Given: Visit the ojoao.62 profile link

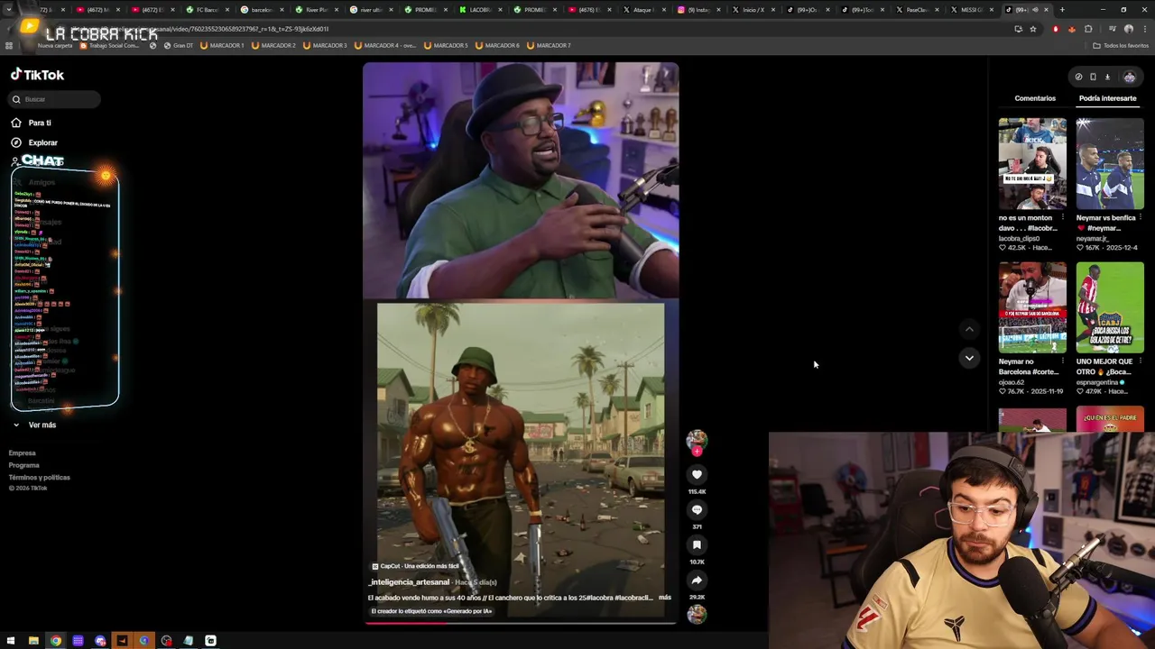Looking at the screenshot, I should [x=1012, y=382].
